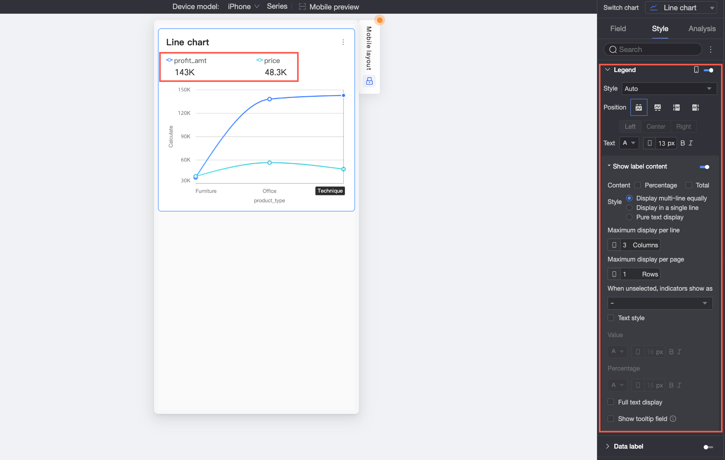Screen dimensions: 725x460
Task: Click the mobile device icon beside Legend title
Action: pyautogui.click(x=696, y=70)
